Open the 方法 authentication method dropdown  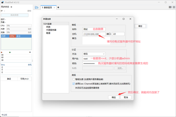pos(94,54)
